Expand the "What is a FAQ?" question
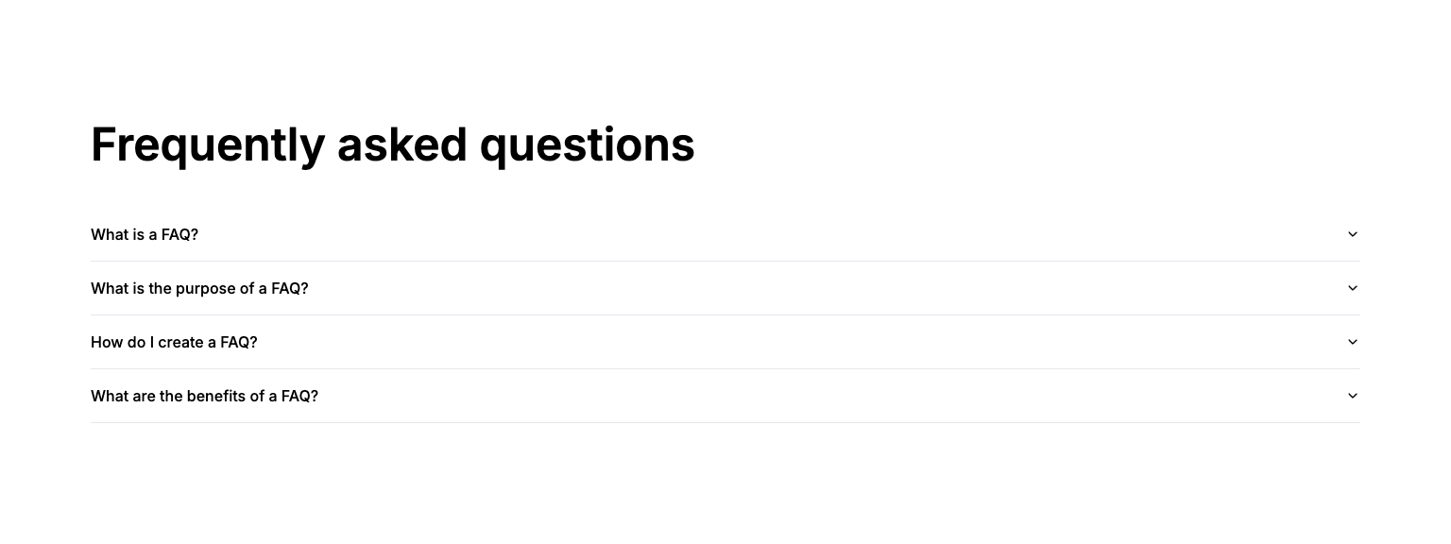 pyautogui.click(x=725, y=234)
